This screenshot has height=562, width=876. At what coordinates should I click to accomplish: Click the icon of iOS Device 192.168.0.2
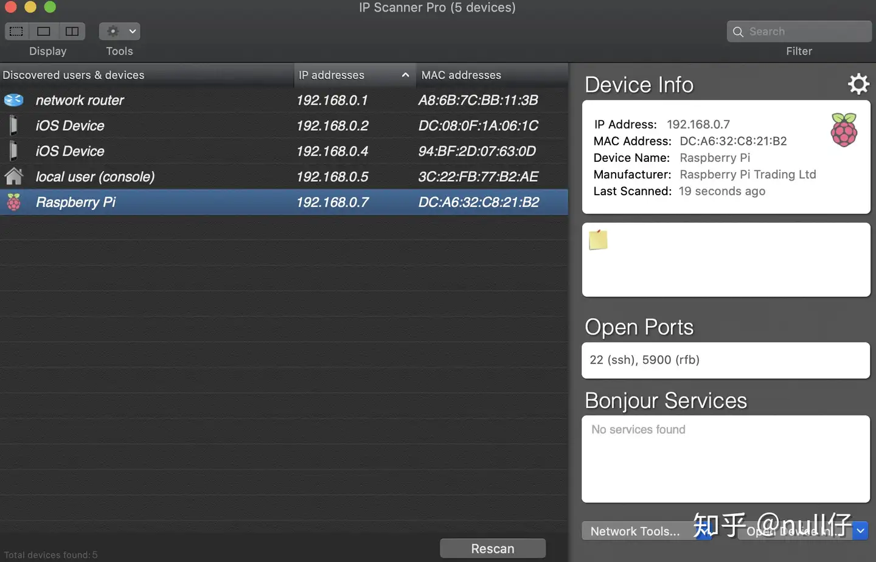pyautogui.click(x=13, y=125)
